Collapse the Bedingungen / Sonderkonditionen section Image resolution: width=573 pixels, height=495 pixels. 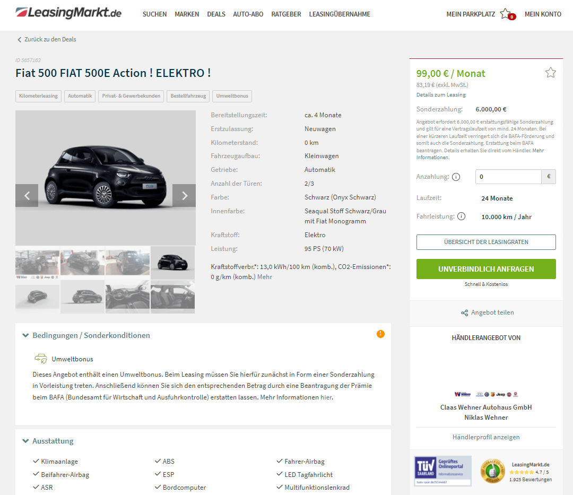click(x=25, y=335)
